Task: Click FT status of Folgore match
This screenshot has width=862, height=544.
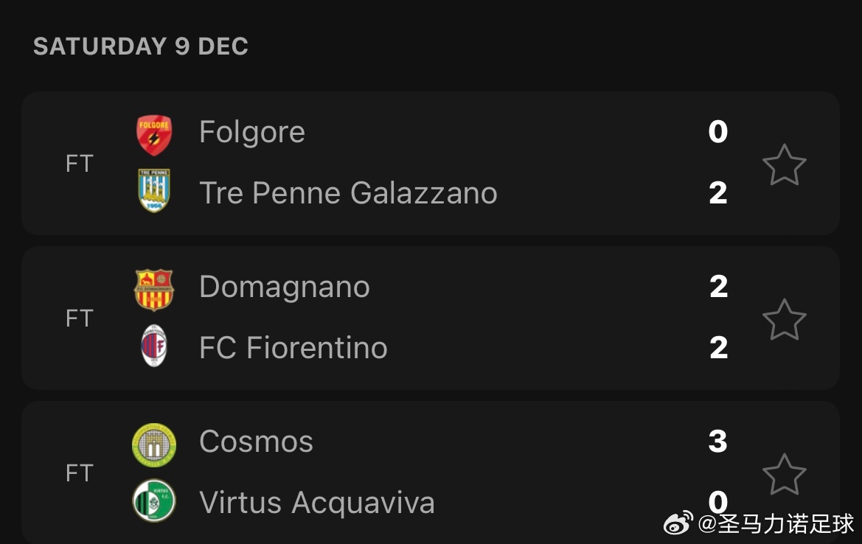Action: [80, 164]
